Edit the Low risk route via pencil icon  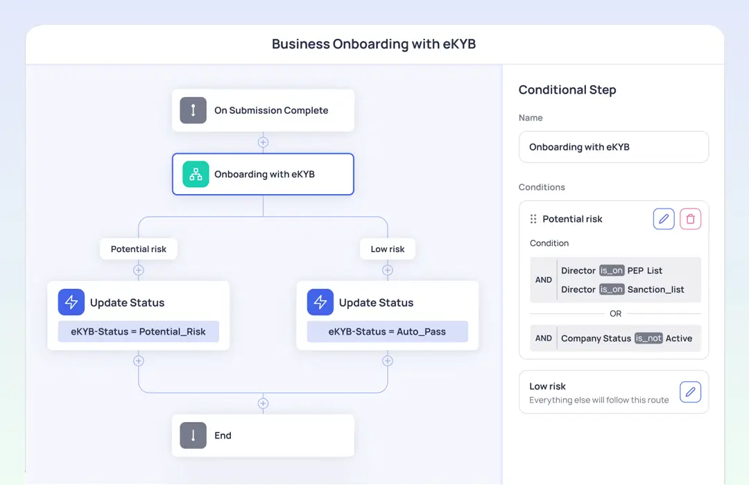690,391
